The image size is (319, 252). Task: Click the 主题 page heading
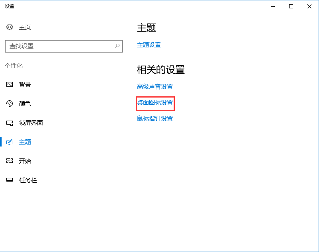[147, 28]
